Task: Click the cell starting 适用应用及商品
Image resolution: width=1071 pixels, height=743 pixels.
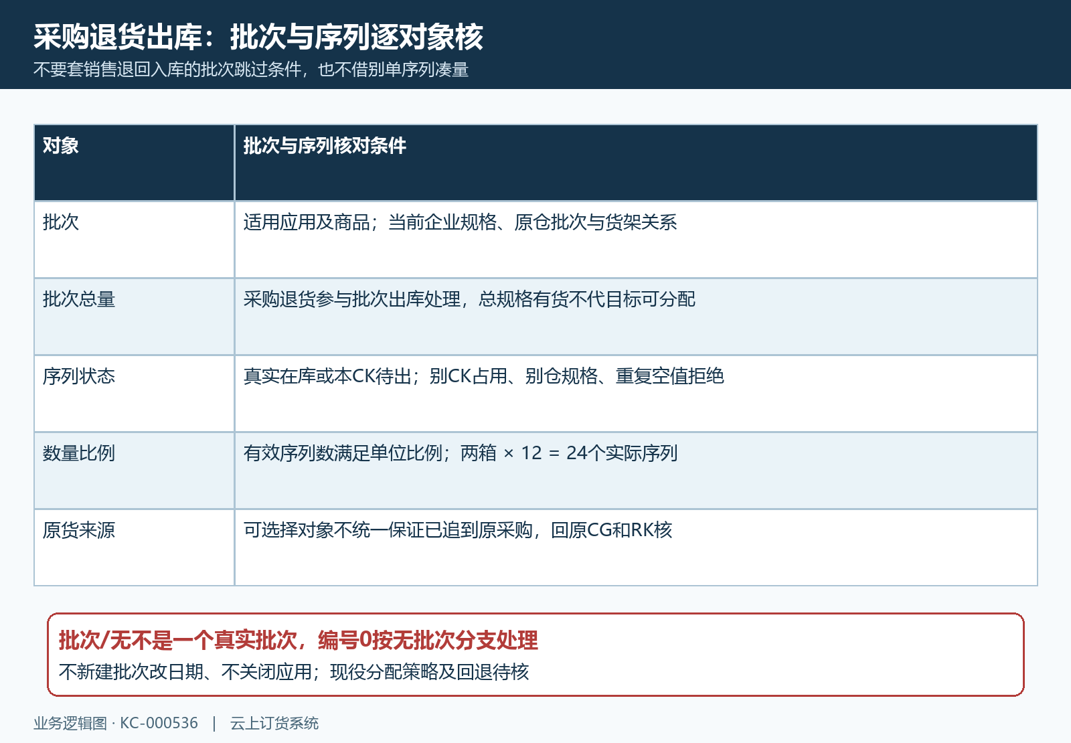Action: coord(636,240)
